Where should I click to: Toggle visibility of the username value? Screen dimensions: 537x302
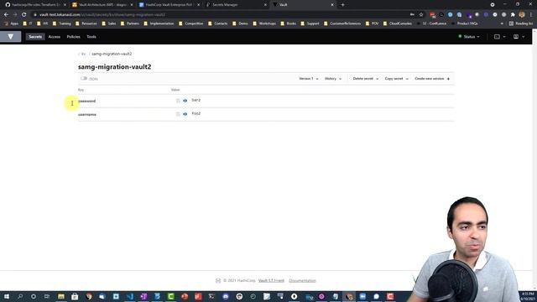tap(185, 114)
